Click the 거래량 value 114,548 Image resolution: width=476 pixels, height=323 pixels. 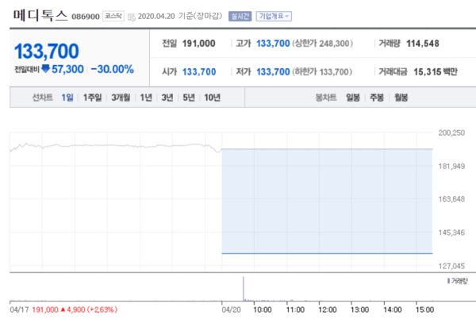[x=423, y=44]
